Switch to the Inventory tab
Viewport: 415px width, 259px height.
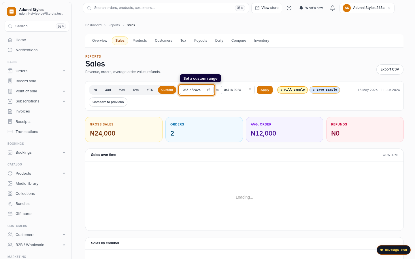[262, 41]
